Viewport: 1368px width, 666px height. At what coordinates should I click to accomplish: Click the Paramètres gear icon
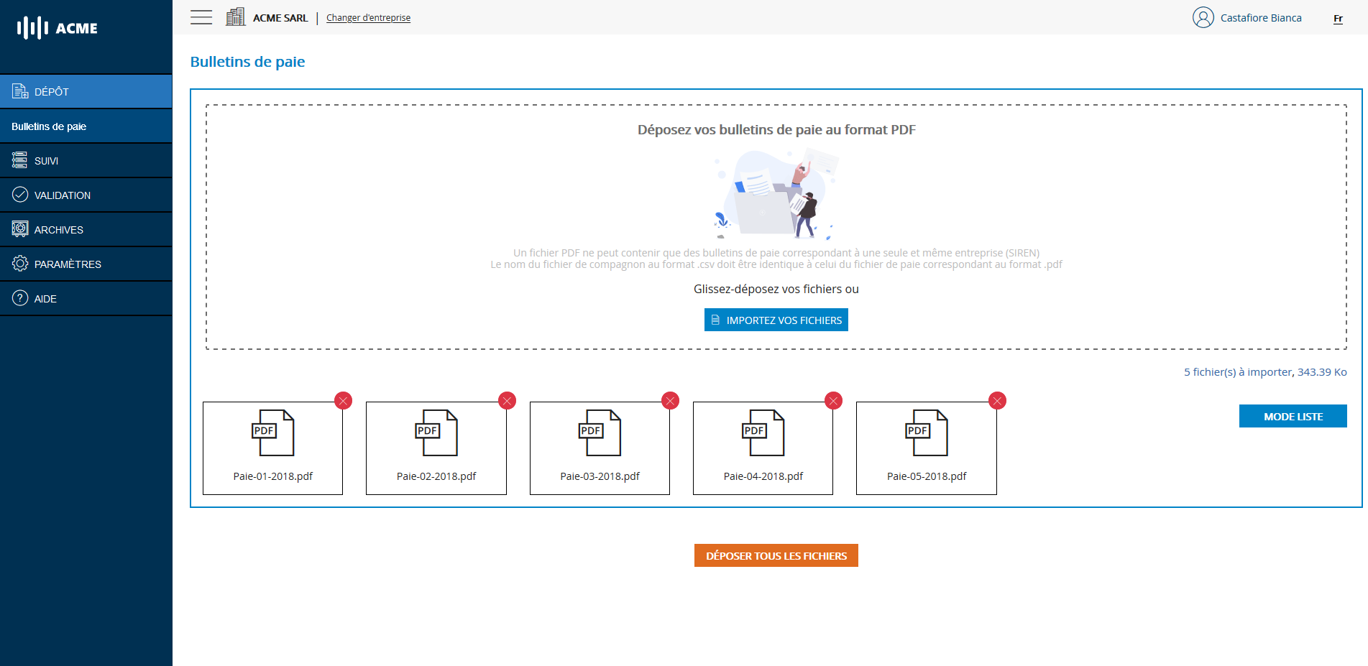(x=19, y=263)
